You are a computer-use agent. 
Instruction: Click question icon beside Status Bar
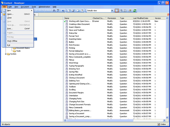[x=67, y=33]
